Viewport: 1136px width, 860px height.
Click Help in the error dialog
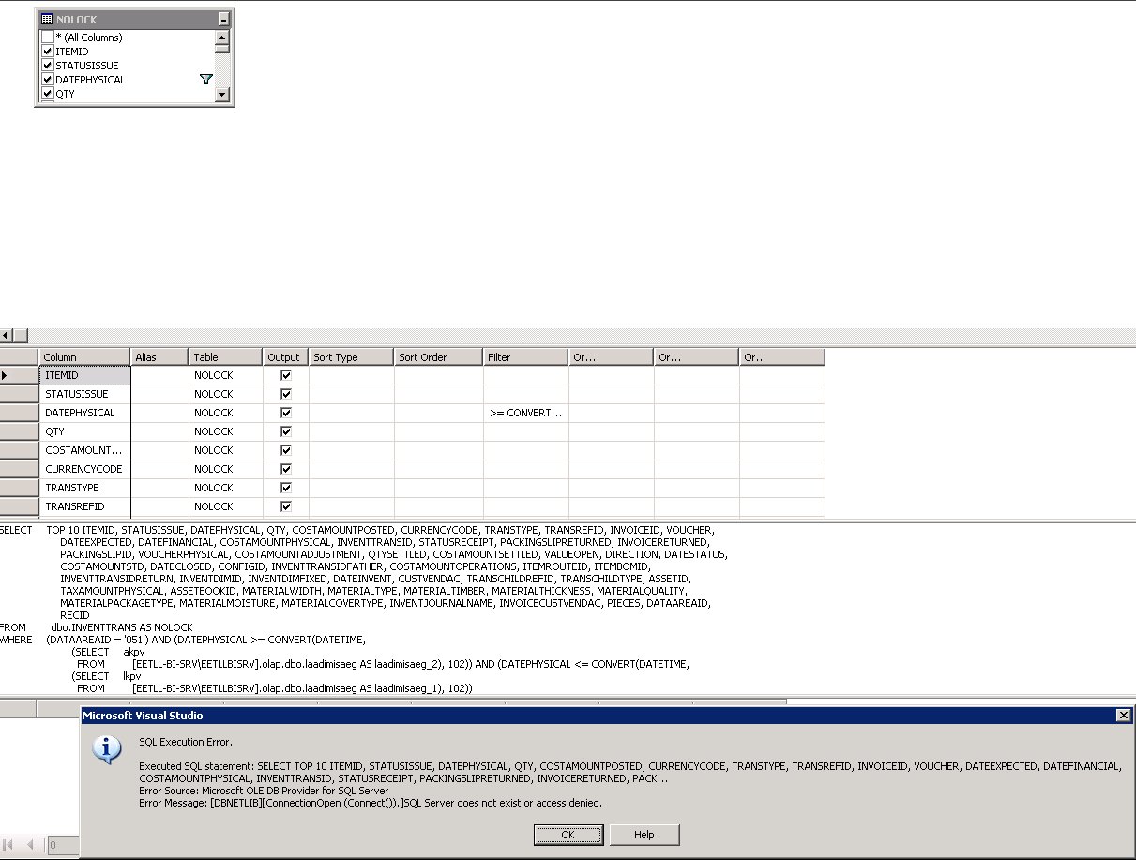click(644, 835)
